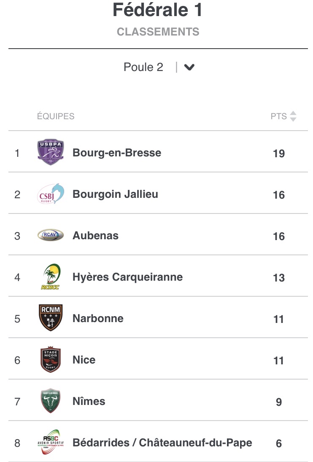Click the Aubenas RCAV rugby ball logo
Viewport: 313px width, 462px height.
51,235
